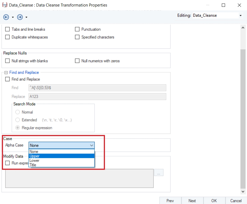Click the Next button

coord(192,201)
